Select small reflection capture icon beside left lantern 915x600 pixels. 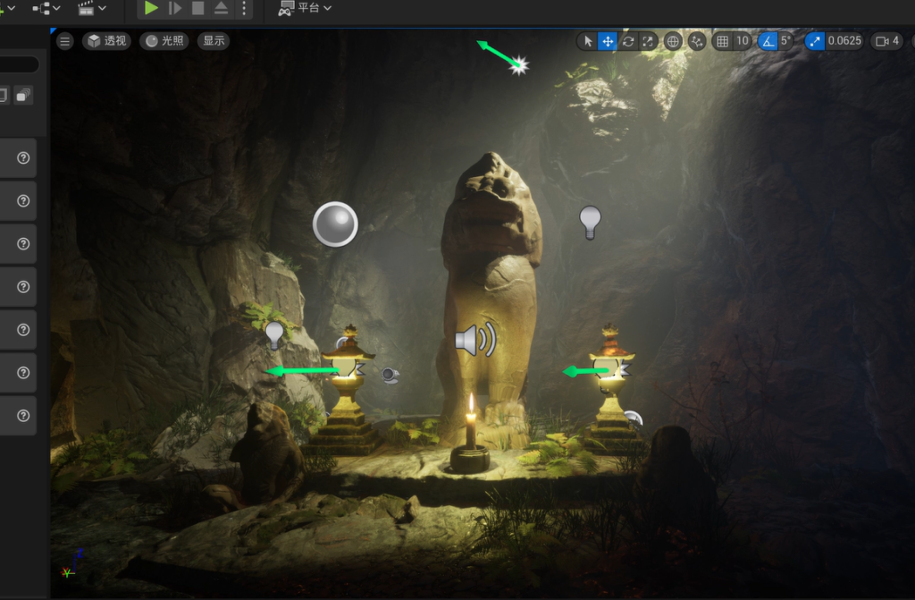click(x=390, y=375)
